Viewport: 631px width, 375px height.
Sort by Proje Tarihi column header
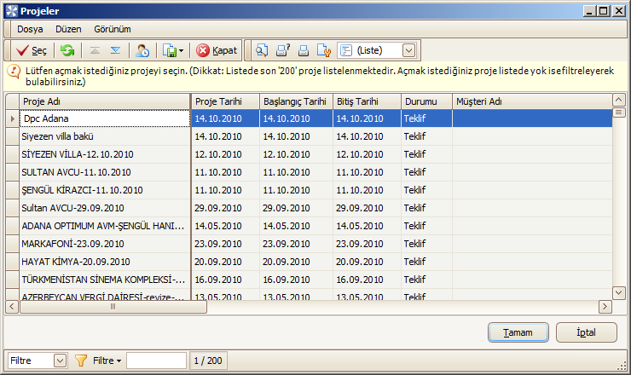point(225,101)
